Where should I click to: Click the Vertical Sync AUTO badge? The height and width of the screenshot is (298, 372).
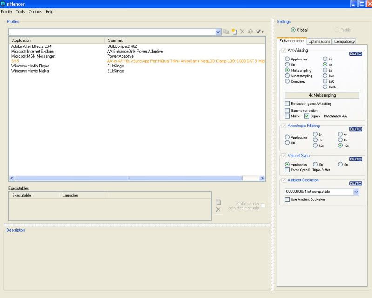tap(355, 159)
